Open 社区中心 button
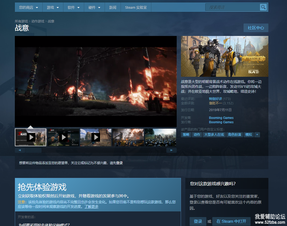 pyautogui.click(x=256, y=28)
